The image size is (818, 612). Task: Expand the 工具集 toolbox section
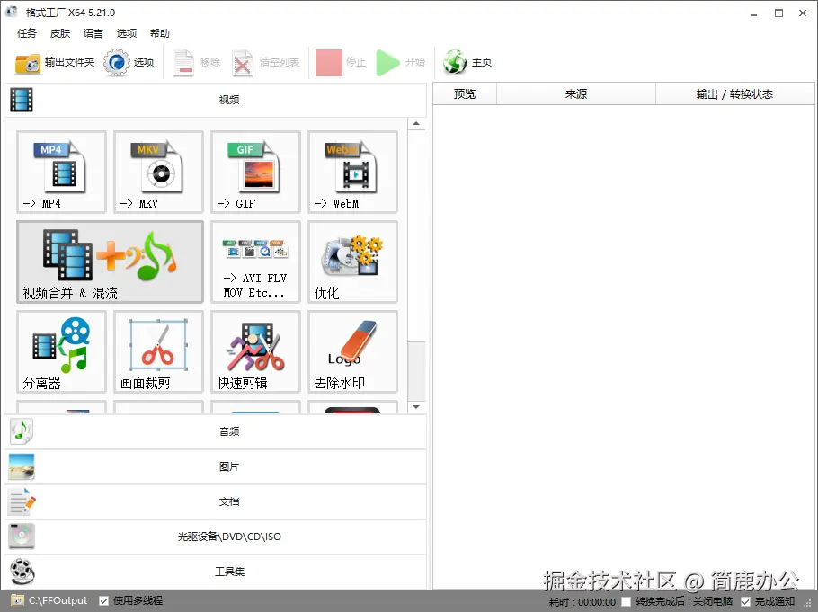(227, 572)
